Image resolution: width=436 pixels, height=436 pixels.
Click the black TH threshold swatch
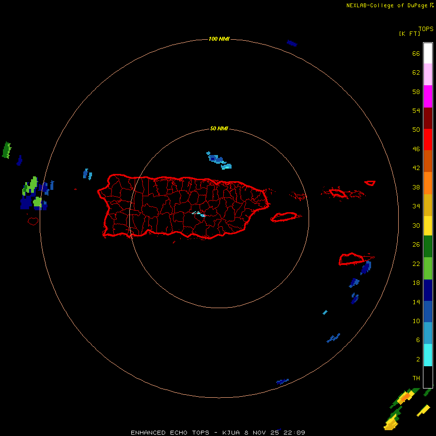(428, 377)
